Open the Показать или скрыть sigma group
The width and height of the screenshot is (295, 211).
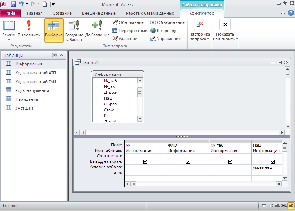point(225,30)
